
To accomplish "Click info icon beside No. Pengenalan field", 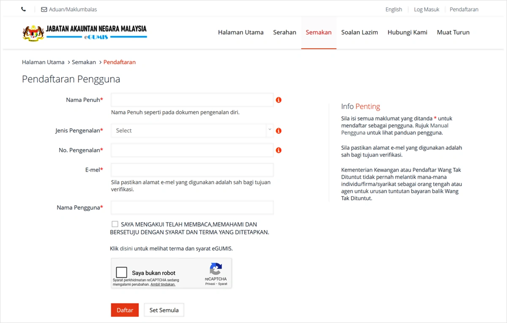I will 278,150.
